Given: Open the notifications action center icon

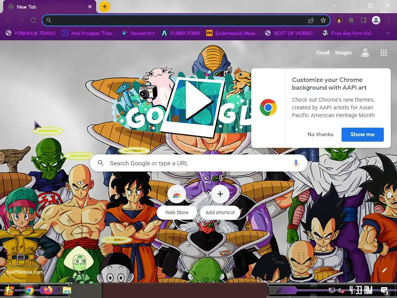Looking at the screenshot, I should click(x=385, y=291).
